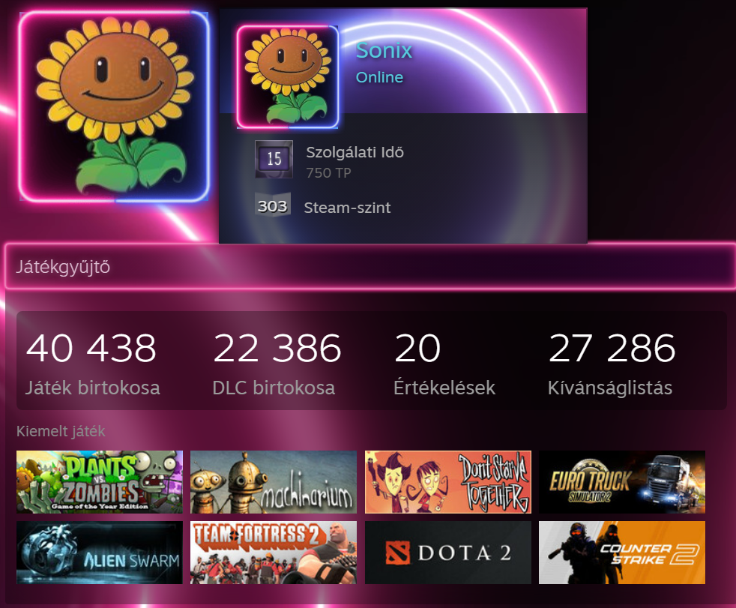Click the large sunflower profile avatar

[114, 106]
